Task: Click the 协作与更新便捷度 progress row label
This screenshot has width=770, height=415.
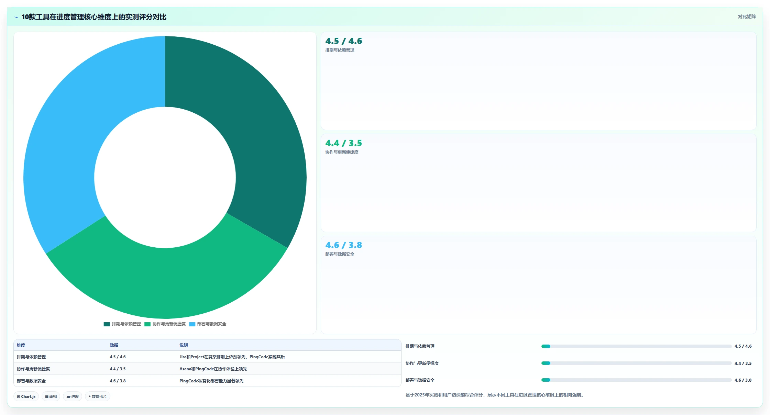Action: point(422,363)
